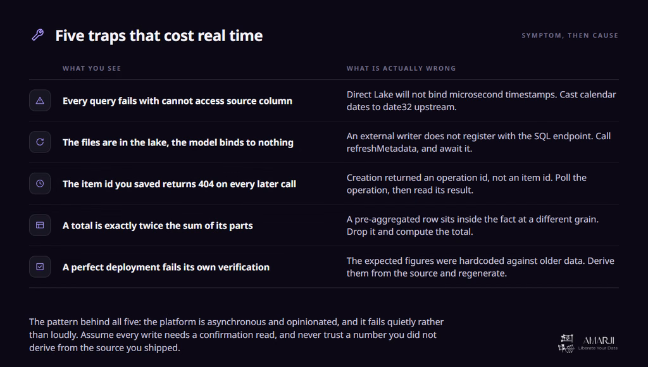The height and width of the screenshot is (367, 648).
Task: Select 'The item id you saved returns 404' text
Action: 179,184
